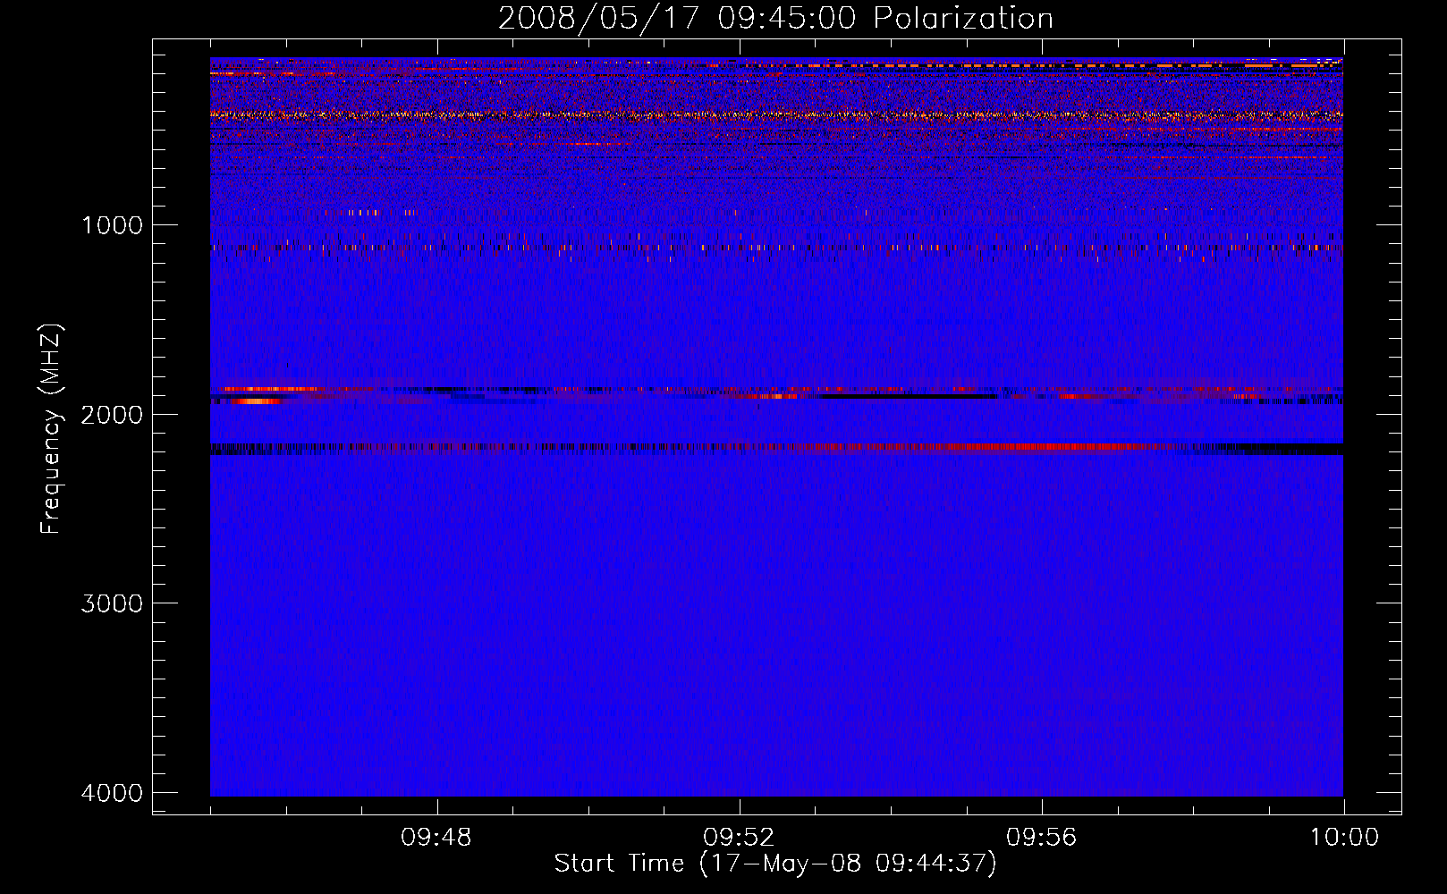Screen dimensions: 1447x894
Task: Click the plot title '2008/05/17 09:45:00 Polarization'
Action: 775,18
